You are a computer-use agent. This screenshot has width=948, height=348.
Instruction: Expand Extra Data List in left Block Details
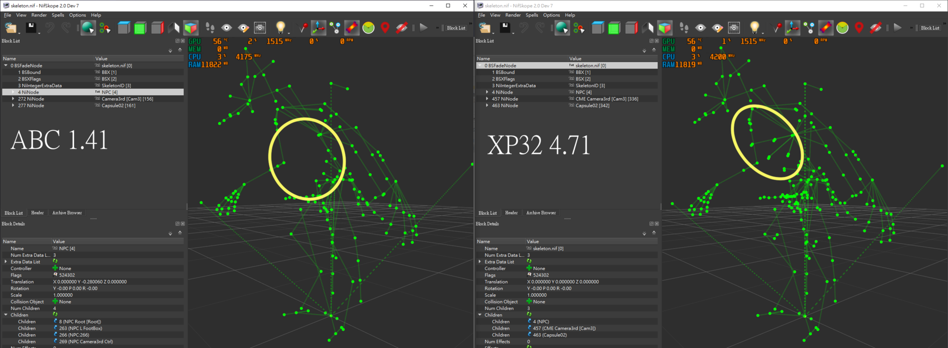coord(6,262)
